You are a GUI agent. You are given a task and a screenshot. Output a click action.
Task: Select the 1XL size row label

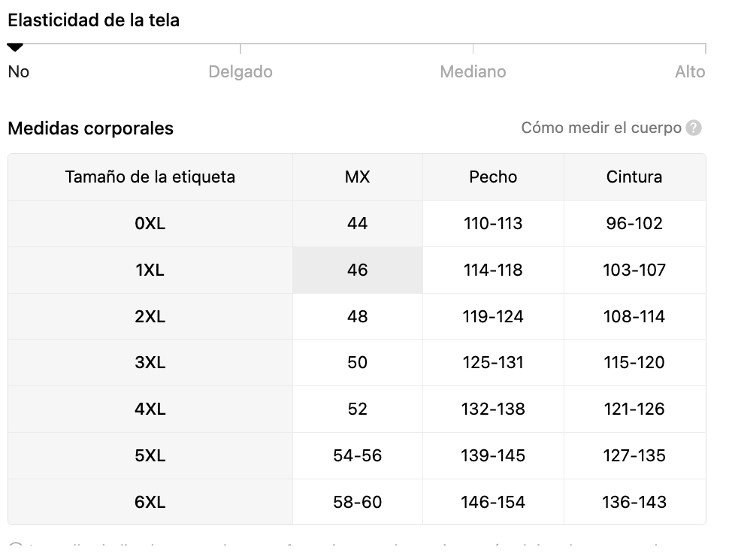click(x=150, y=270)
